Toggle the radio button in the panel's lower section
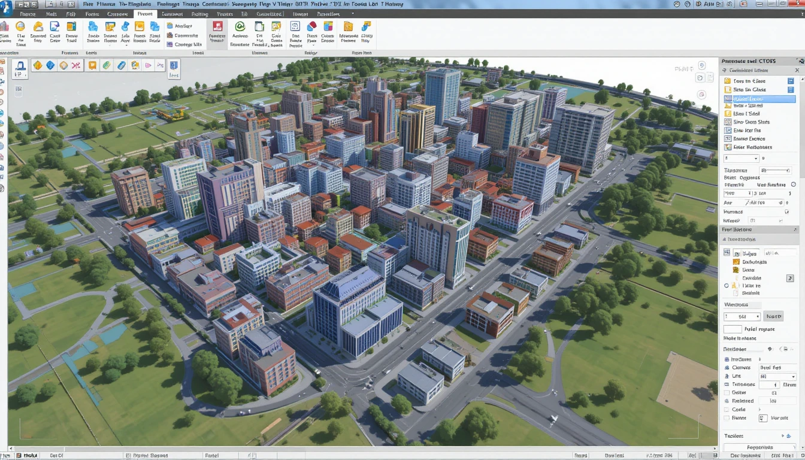Screen dimensions: 805x460 pyautogui.click(x=725, y=285)
